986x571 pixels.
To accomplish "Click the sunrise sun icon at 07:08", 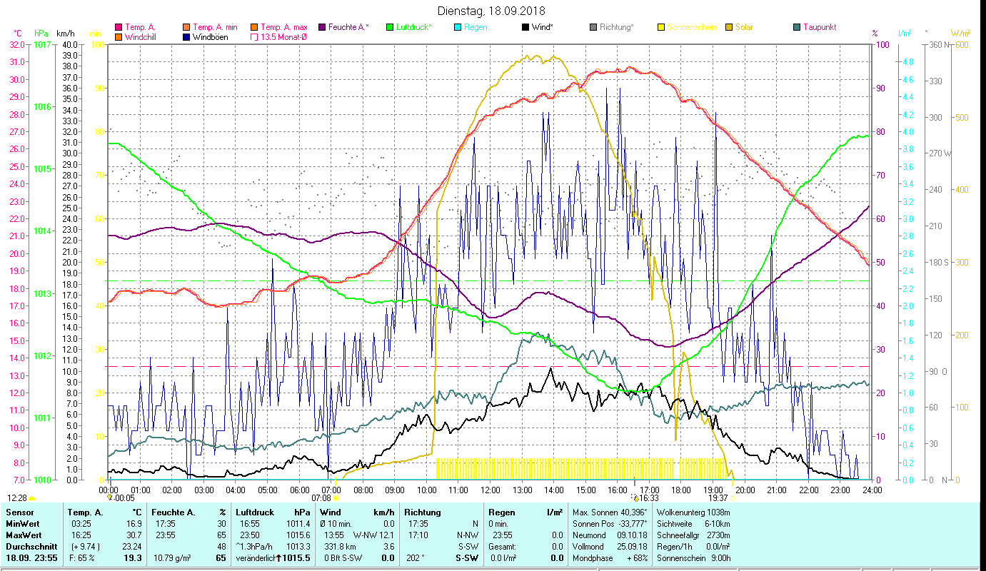I will pos(336,498).
